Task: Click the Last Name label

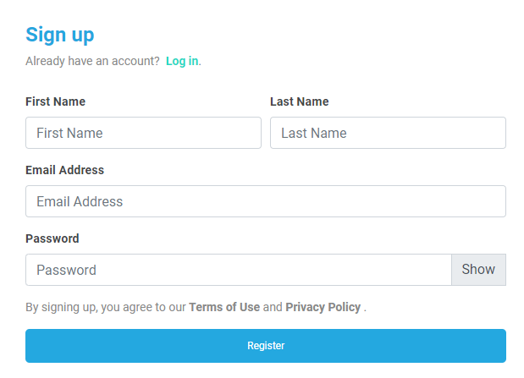Action: coord(300,101)
